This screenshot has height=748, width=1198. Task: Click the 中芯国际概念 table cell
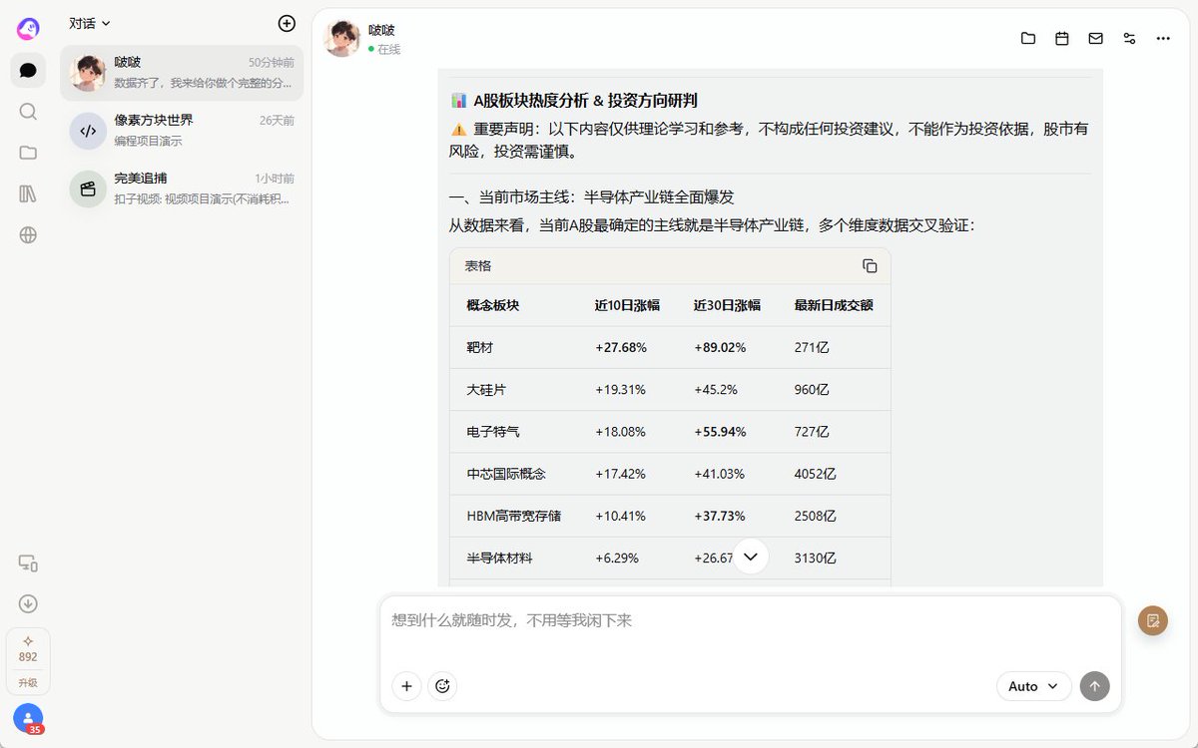[506, 474]
